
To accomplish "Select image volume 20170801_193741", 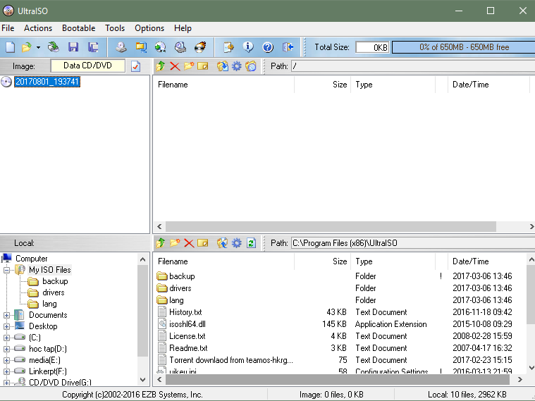I will point(47,82).
